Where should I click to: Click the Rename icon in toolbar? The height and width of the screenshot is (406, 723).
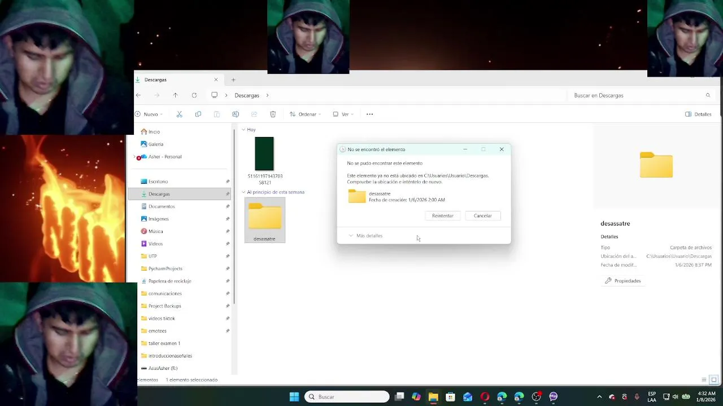(236, 114)
